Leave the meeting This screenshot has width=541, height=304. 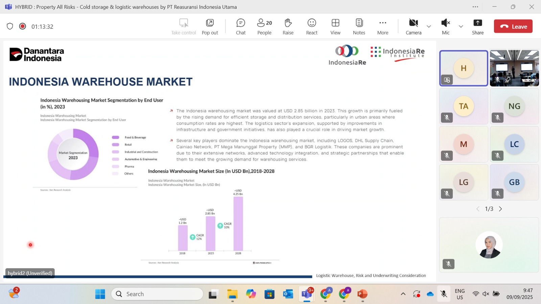(x=513, y=26)
